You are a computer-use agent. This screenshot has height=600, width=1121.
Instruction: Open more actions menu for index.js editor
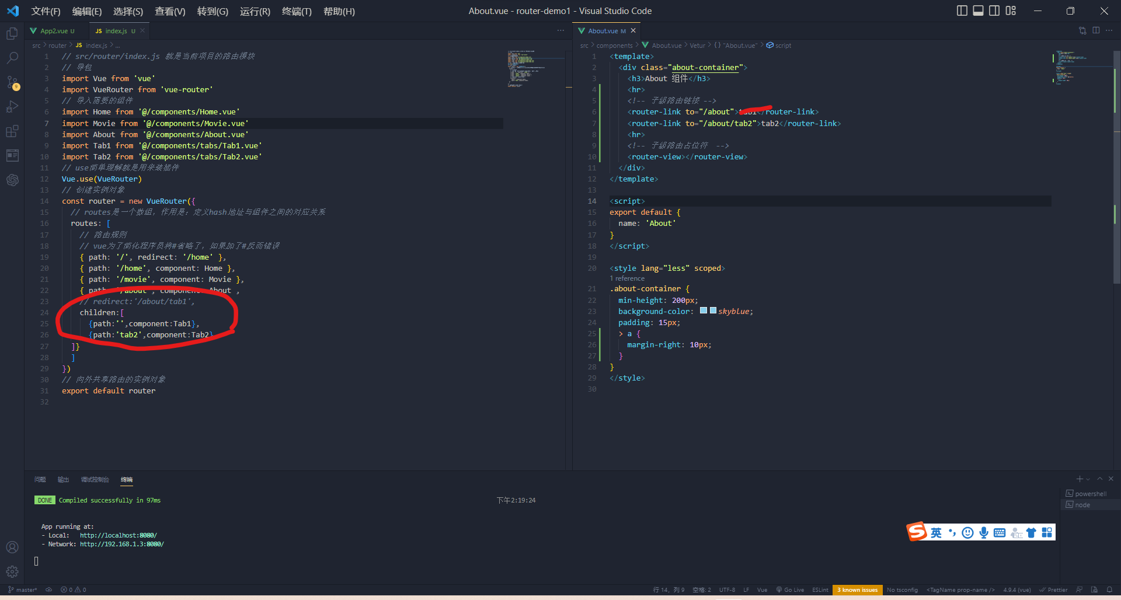pyautogui.click(x=560, y=30)
